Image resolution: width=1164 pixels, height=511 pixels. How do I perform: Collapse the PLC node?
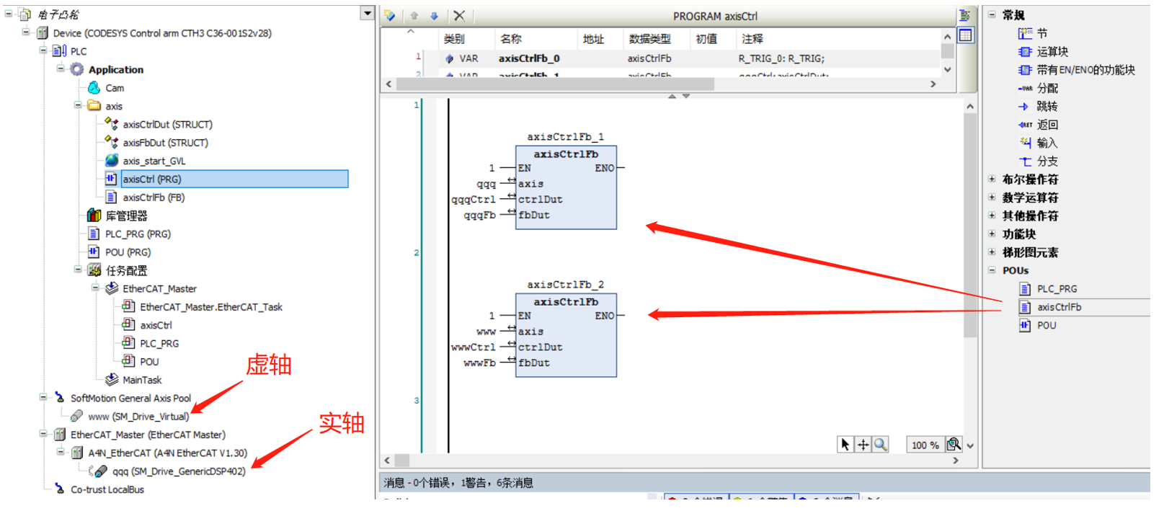43,50
